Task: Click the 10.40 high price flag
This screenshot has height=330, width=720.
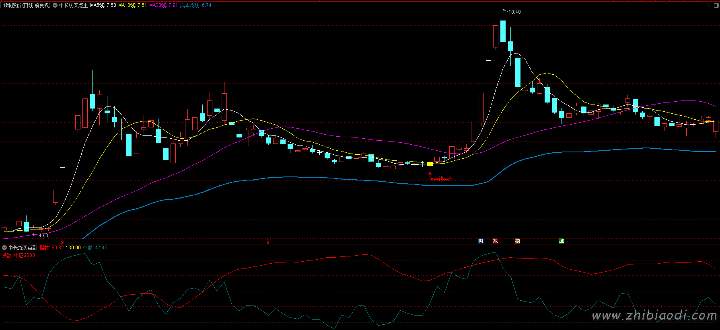Action: click(514, 12)
